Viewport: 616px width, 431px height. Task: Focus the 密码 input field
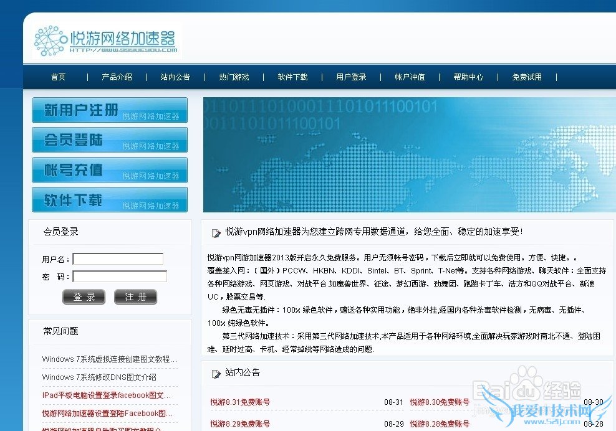pos(120,277)
